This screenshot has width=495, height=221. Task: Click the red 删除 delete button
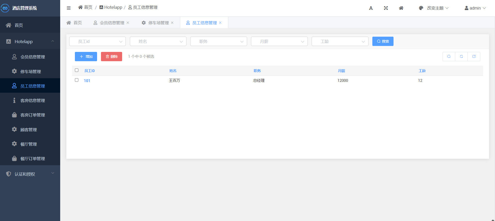tap(112, 57)
